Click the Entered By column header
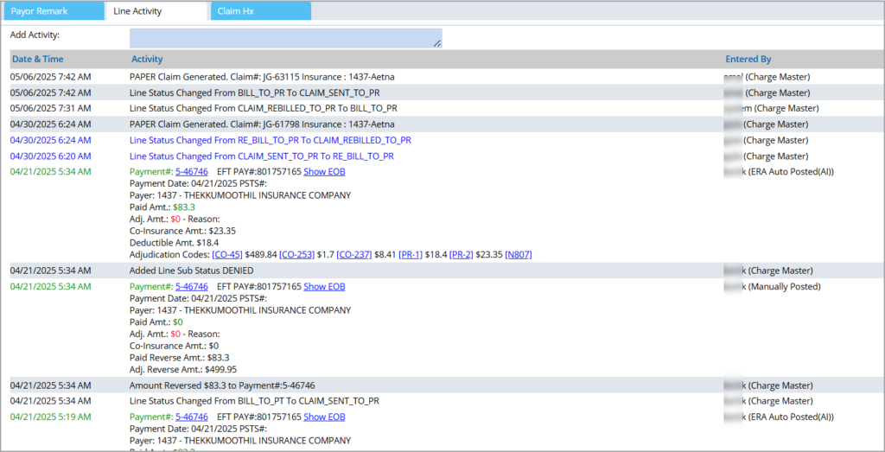Viewport: 885px width, 452px height. pos(748,59)
